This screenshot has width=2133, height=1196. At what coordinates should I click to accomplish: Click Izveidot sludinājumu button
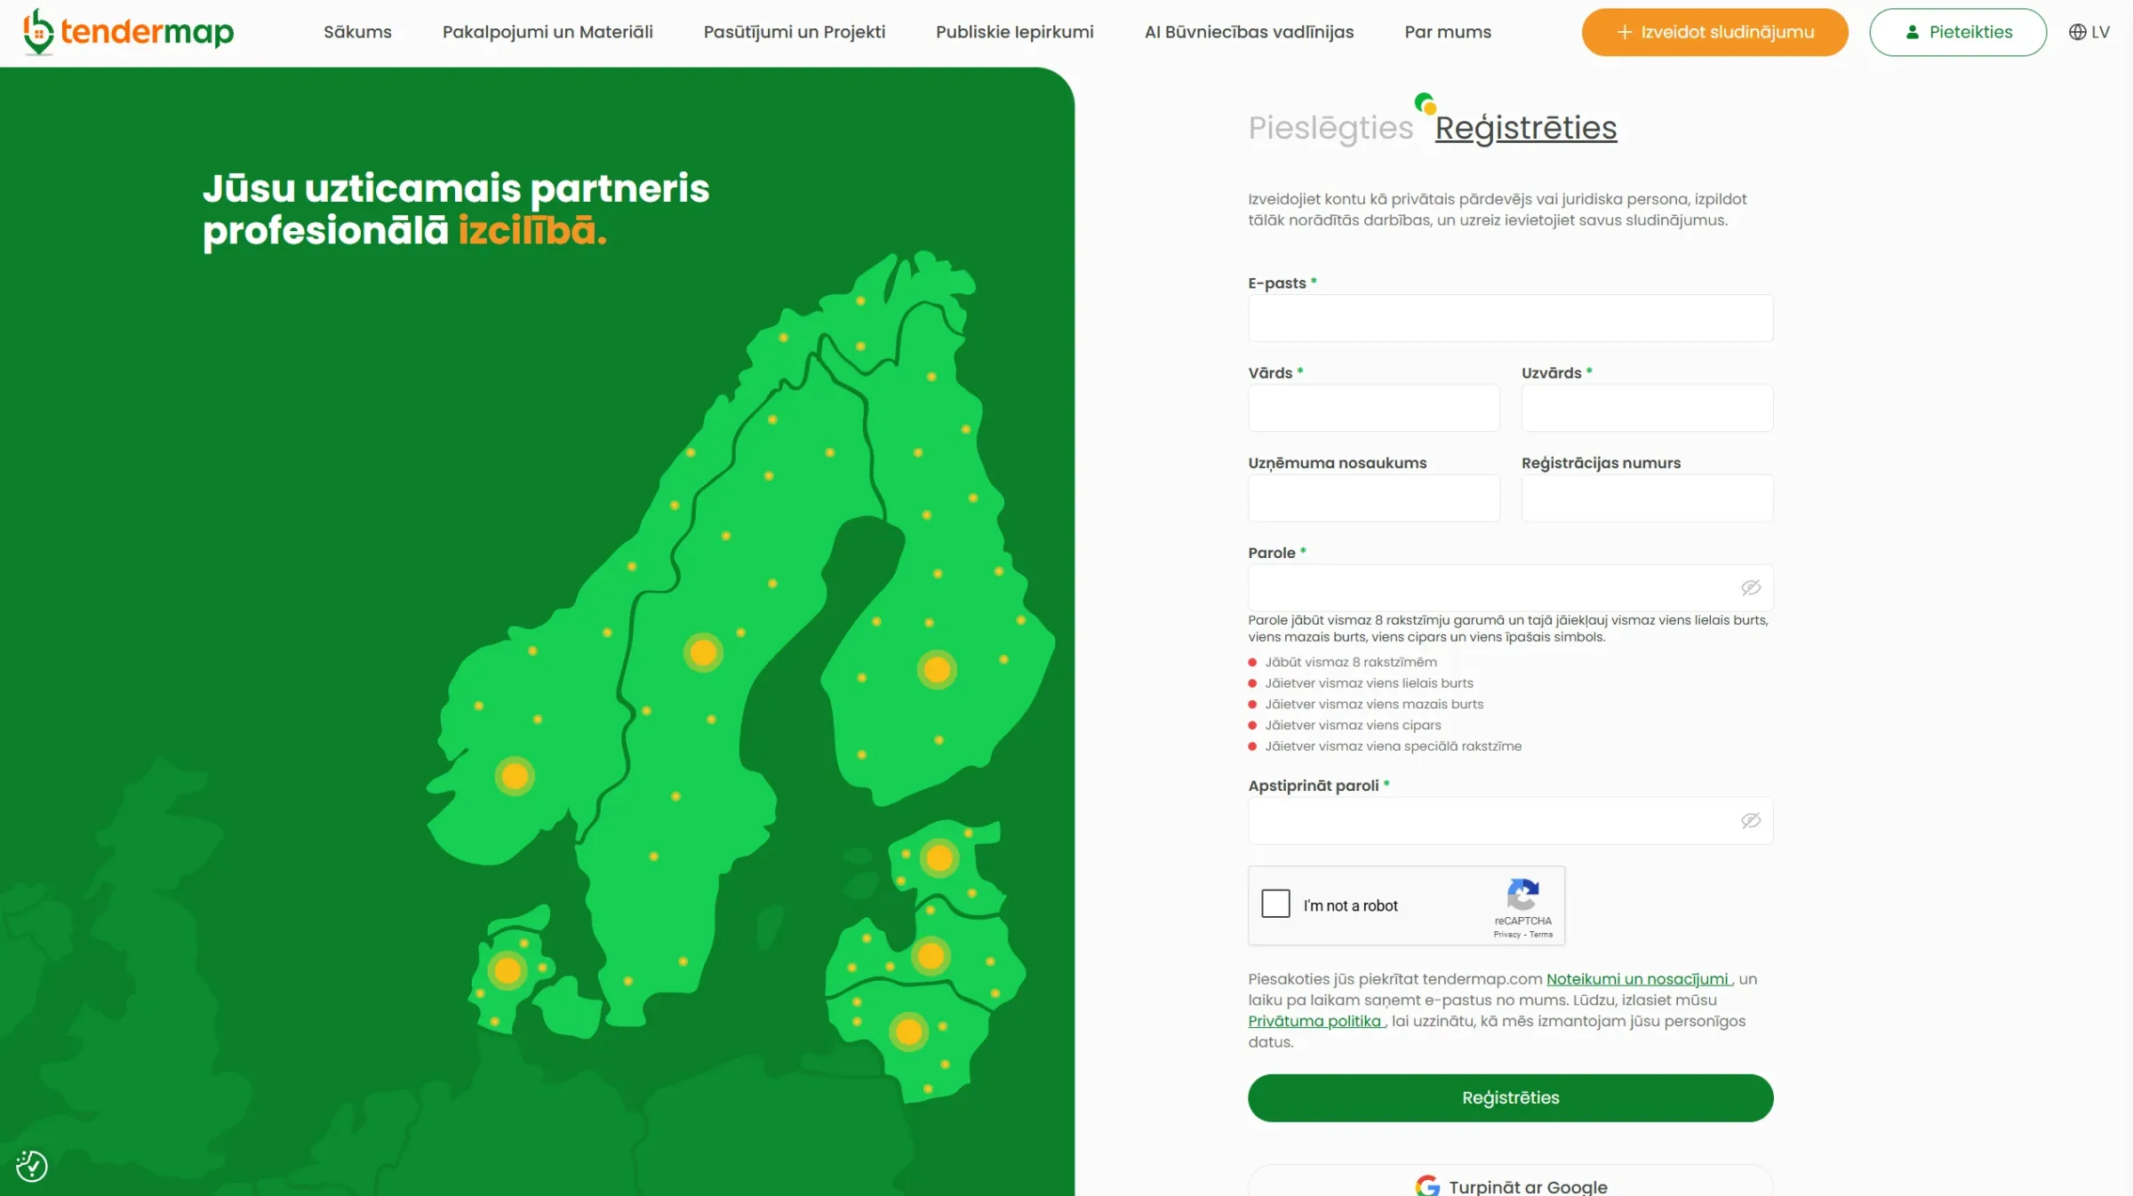[x=1714, y=32]
